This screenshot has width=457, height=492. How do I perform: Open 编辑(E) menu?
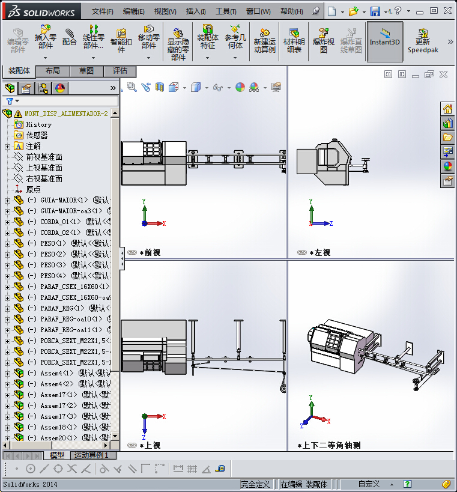134,11
